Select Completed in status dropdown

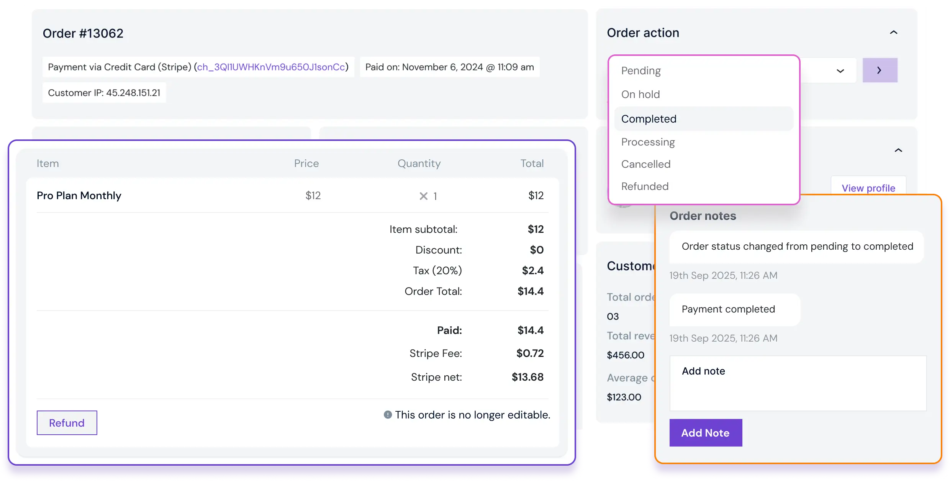649,119
